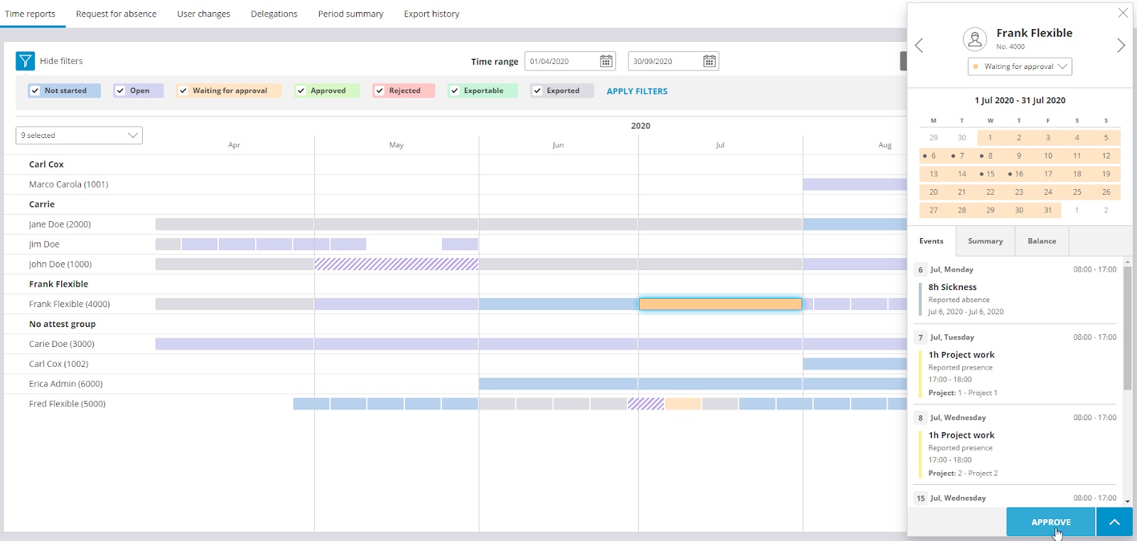
Task: Toggle the Exportable filter checkbox
Action: [454, 91]
